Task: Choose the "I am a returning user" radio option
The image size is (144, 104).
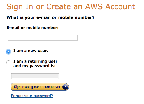Action: pyautogui.click(x=8, y=62)
